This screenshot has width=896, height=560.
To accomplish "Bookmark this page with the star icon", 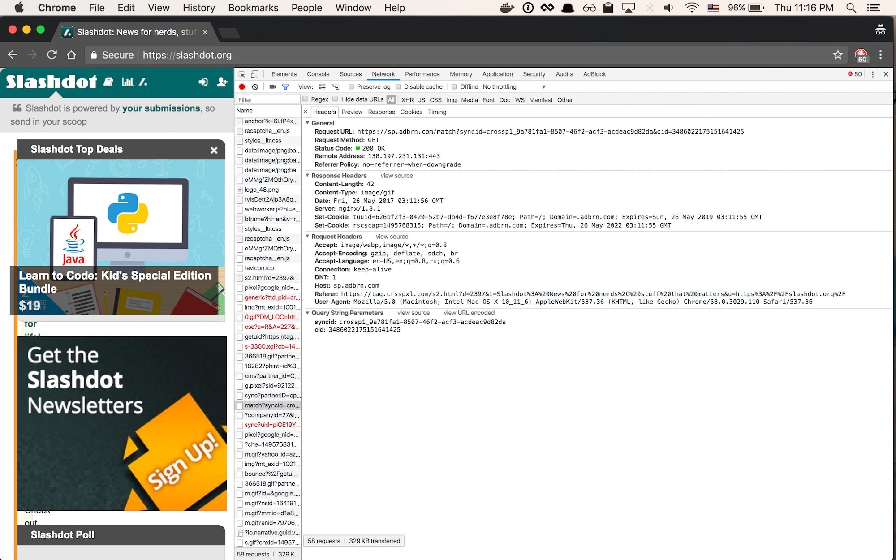I will [x=837, y=55].
